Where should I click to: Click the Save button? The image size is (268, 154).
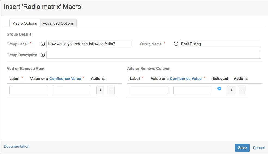pyautogui.click(x=242, y=148)
